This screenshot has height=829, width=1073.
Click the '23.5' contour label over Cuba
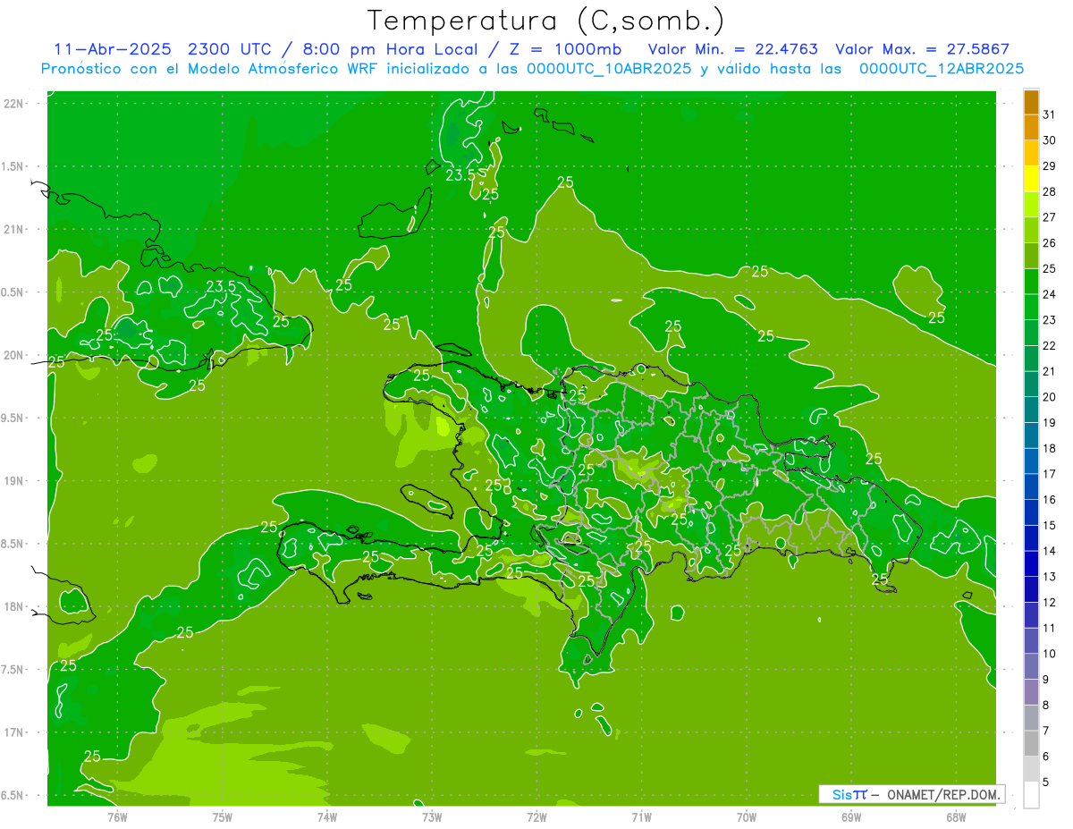(221, 287)
